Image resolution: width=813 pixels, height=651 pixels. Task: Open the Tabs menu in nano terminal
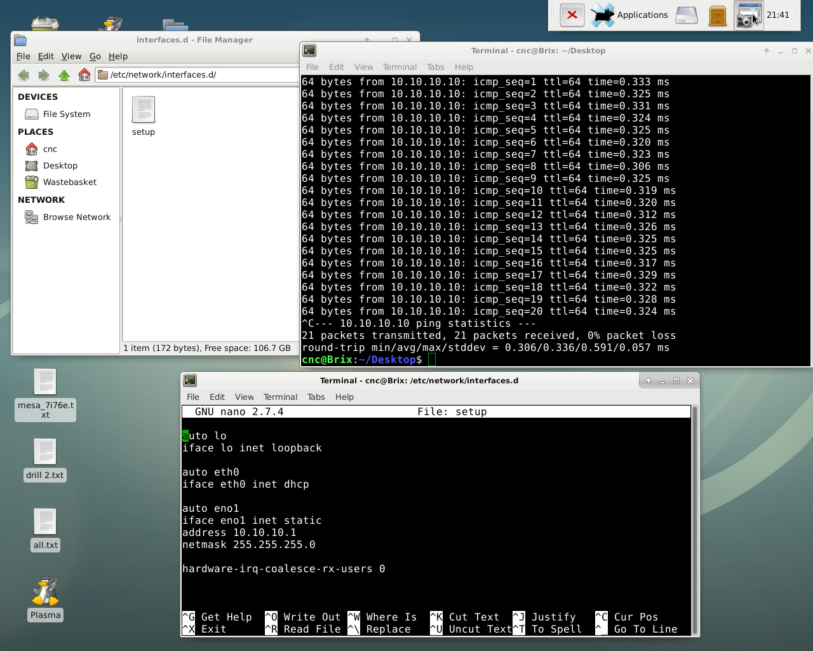[316, 397]
